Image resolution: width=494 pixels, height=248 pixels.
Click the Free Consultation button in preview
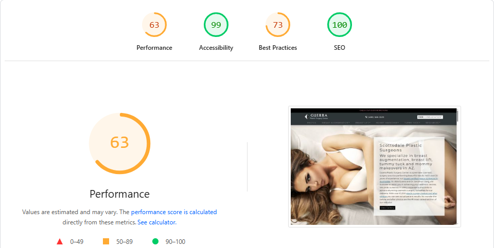pos(430,117)
